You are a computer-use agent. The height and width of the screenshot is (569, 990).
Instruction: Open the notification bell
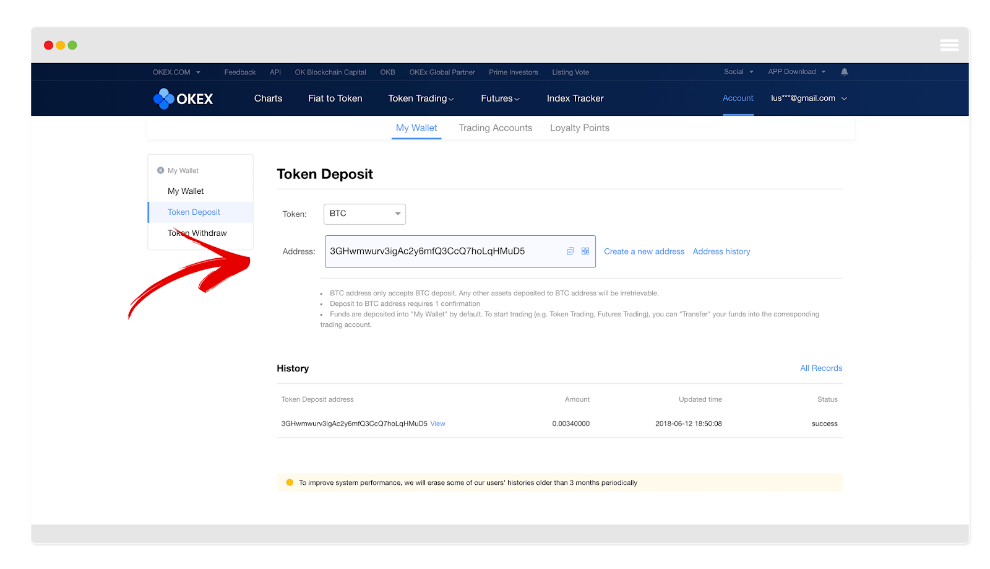click(x=844, y=72)
